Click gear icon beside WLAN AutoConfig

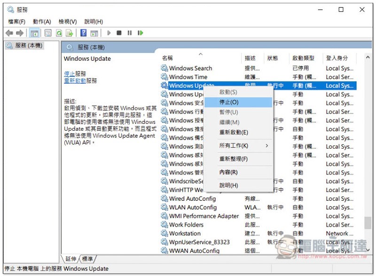[x=164, y=207]
